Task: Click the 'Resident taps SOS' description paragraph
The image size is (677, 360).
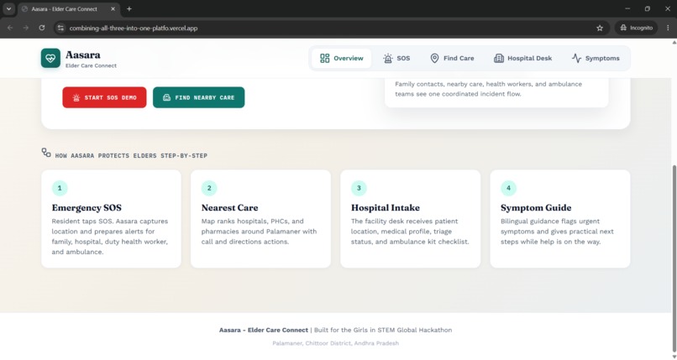Action: (x=110, y=237)
